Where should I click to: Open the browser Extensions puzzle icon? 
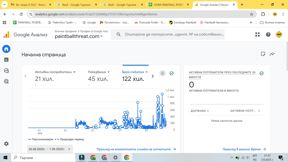(263, 14)
